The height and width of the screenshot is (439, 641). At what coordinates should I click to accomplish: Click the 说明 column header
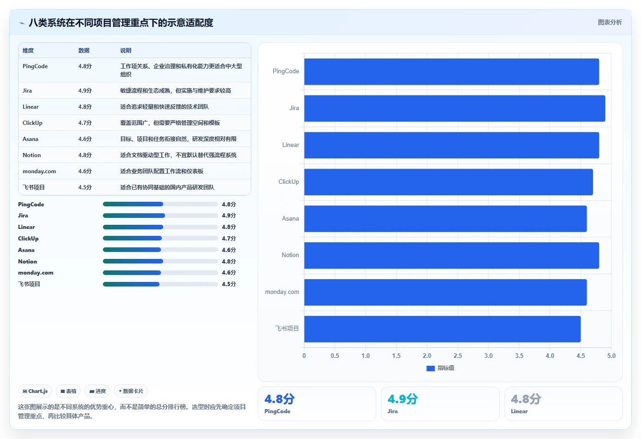(x=126, y=51)
